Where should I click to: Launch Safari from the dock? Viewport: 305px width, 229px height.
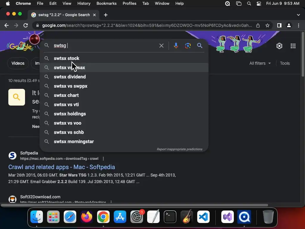tap(70, 217)
